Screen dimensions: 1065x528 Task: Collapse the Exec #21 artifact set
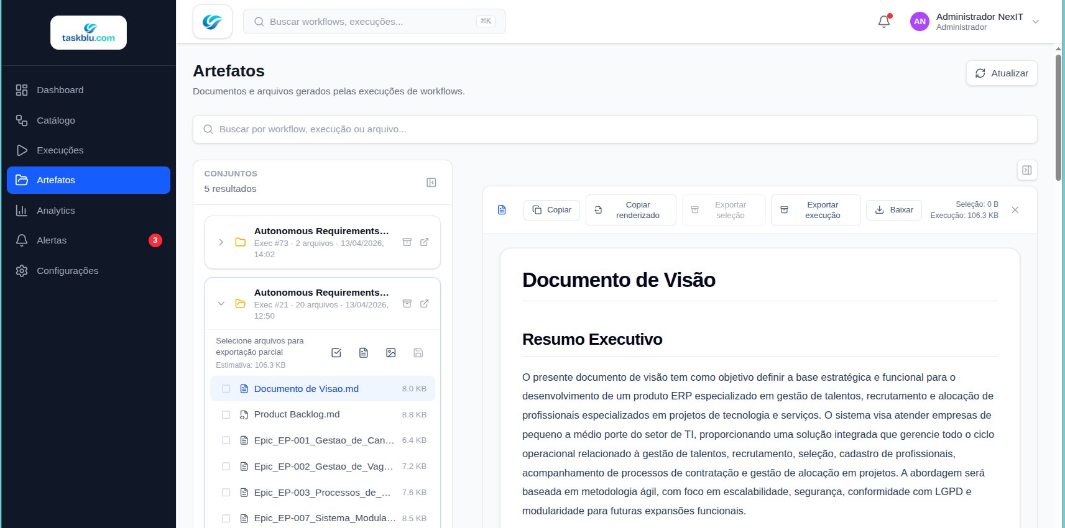[x=221, y=304]
